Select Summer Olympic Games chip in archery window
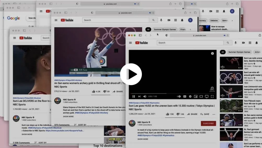The image size is (262, 148). point(165,29)
